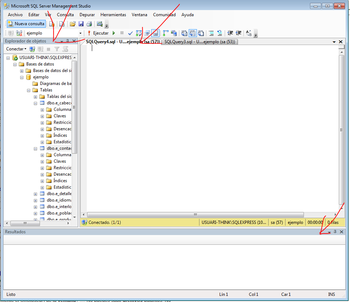
Task: Switch to the SQLQuery3.sql tab
Action: pos(199,42)
